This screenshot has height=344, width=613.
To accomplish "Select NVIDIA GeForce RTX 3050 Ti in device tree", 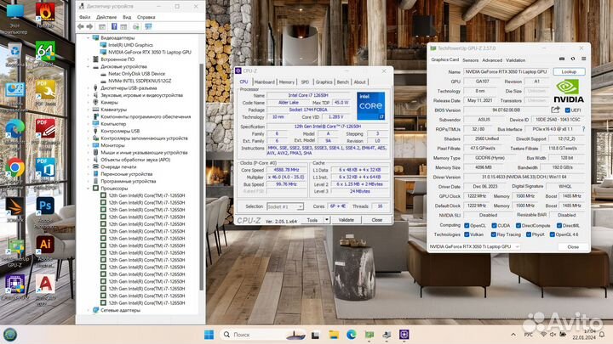I will pos(150,53).
